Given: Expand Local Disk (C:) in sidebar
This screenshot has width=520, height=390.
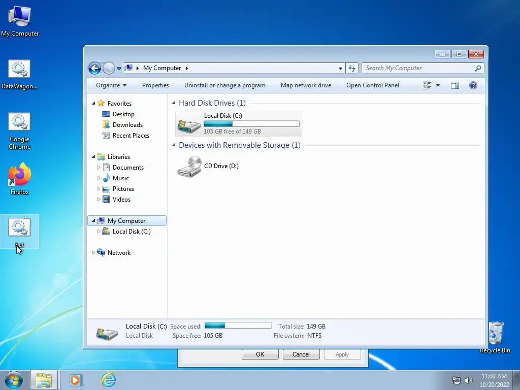Looking at the screenshot, I should [99, 232].
